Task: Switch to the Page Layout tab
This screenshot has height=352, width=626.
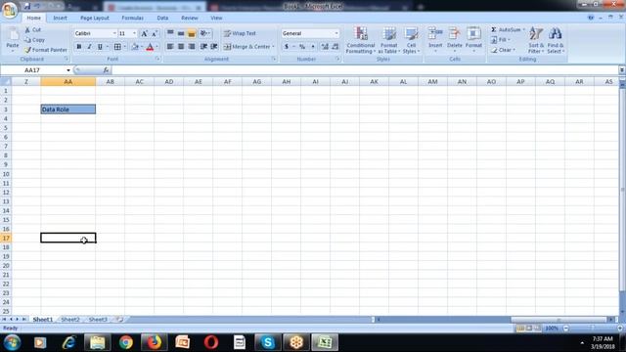Action: click(95, 18)
